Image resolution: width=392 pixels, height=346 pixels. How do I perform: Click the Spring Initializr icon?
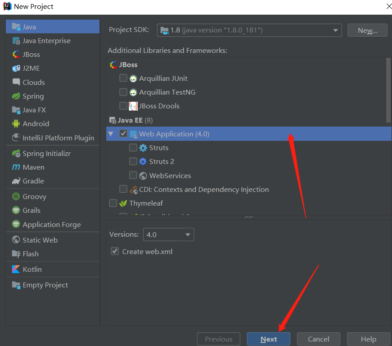pyautogui.click(x=16, y=153)
